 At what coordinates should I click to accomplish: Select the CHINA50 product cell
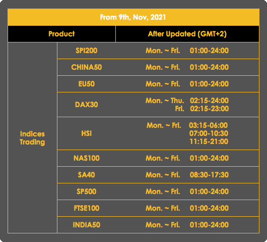87,67
